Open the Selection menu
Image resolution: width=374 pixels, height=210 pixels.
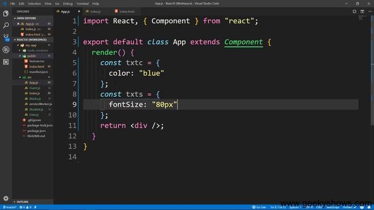tap(34, 3)
